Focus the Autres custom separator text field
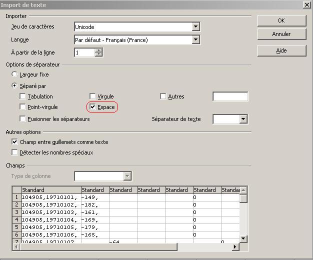 click(230, 96)
